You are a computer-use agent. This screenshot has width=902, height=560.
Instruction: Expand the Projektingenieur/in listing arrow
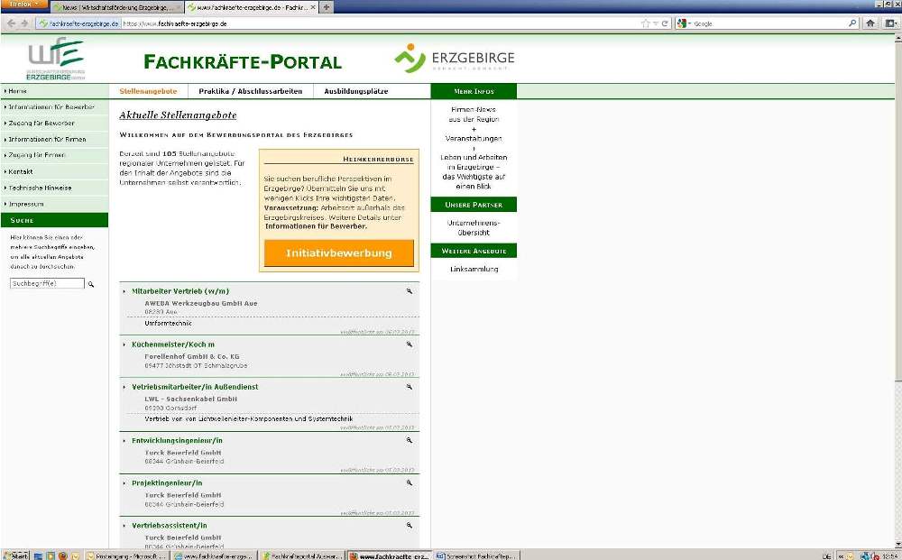tap(124, 483)
